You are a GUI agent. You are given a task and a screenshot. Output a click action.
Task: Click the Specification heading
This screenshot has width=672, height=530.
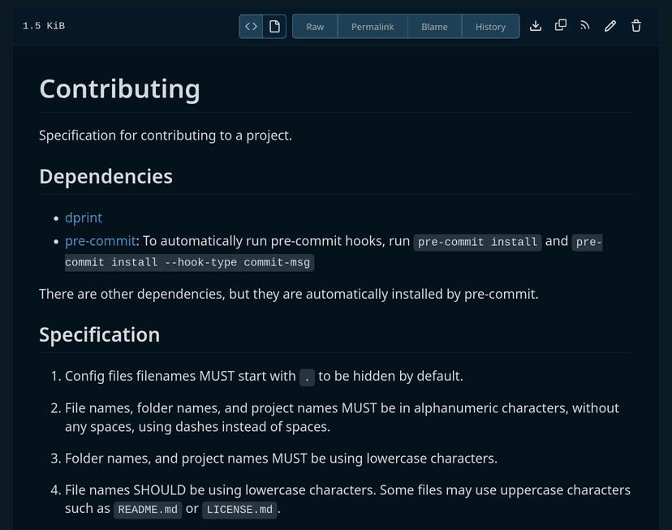point(99,334)
